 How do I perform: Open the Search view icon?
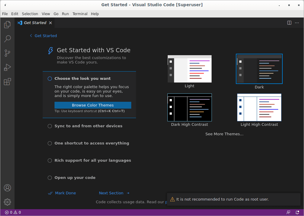[7, 39]
